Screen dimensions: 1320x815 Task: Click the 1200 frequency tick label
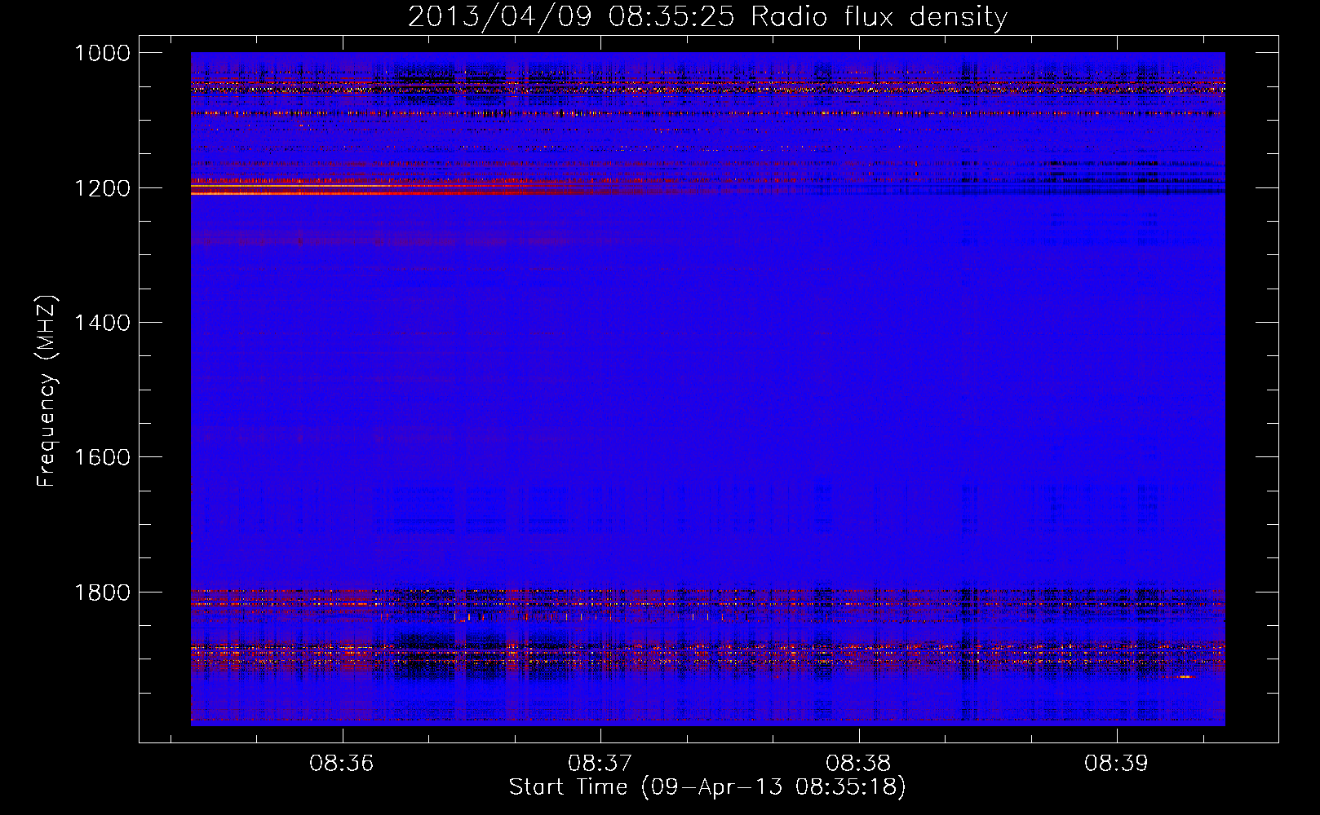tap(102, 188)
